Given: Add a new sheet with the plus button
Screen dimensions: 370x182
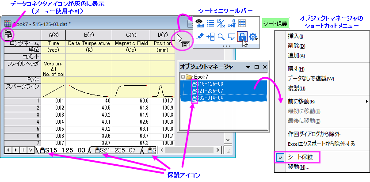Looking at the screenshot, I should (x=23, y=150).
